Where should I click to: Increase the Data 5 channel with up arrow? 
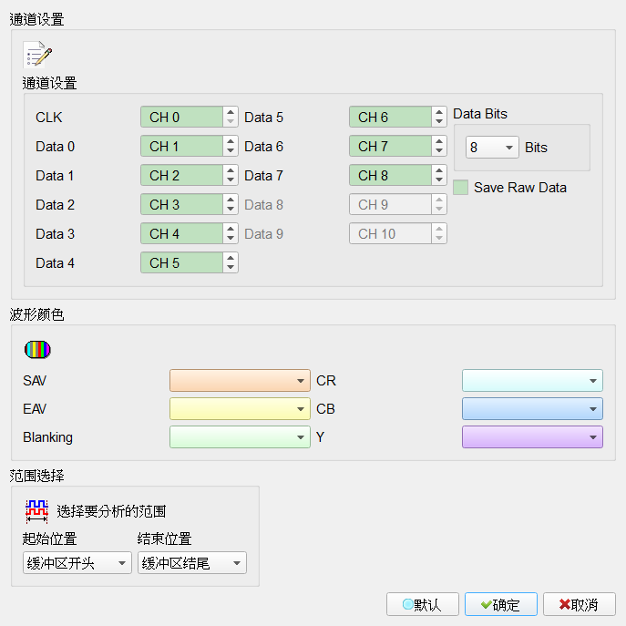[439, 112]
